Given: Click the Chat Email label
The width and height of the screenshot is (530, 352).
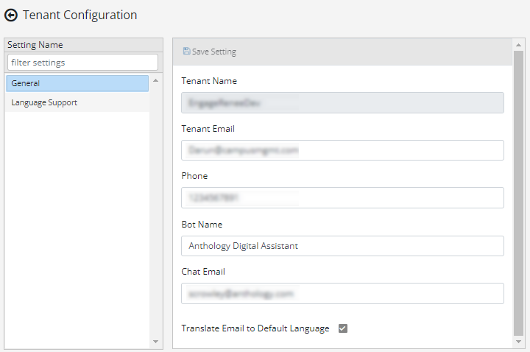Looking at the screenshot, I should [203, 272].
